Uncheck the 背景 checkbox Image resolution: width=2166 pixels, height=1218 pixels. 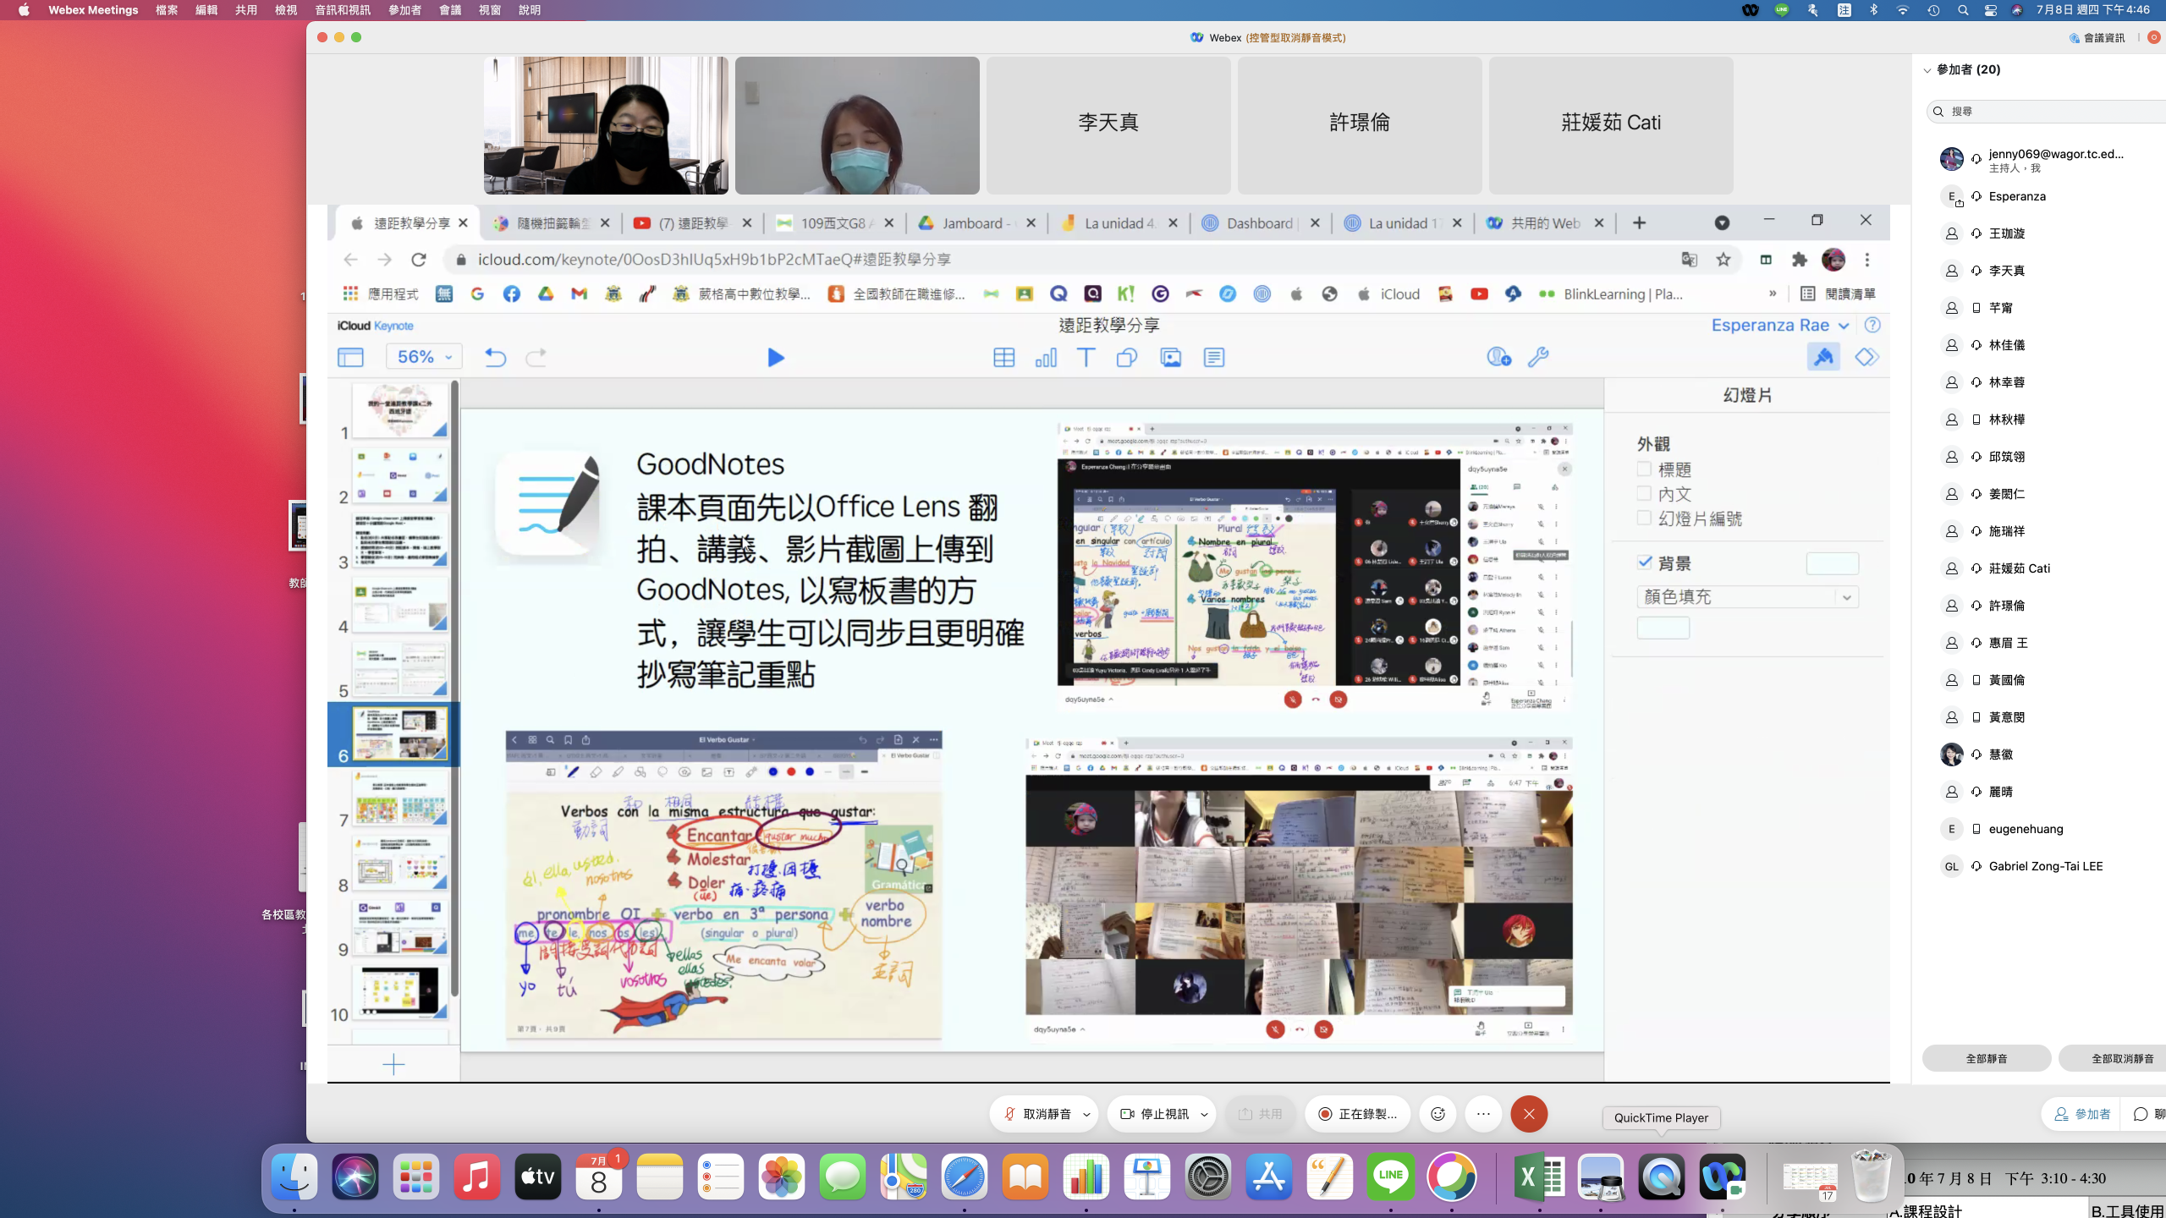click(1644, 562)
